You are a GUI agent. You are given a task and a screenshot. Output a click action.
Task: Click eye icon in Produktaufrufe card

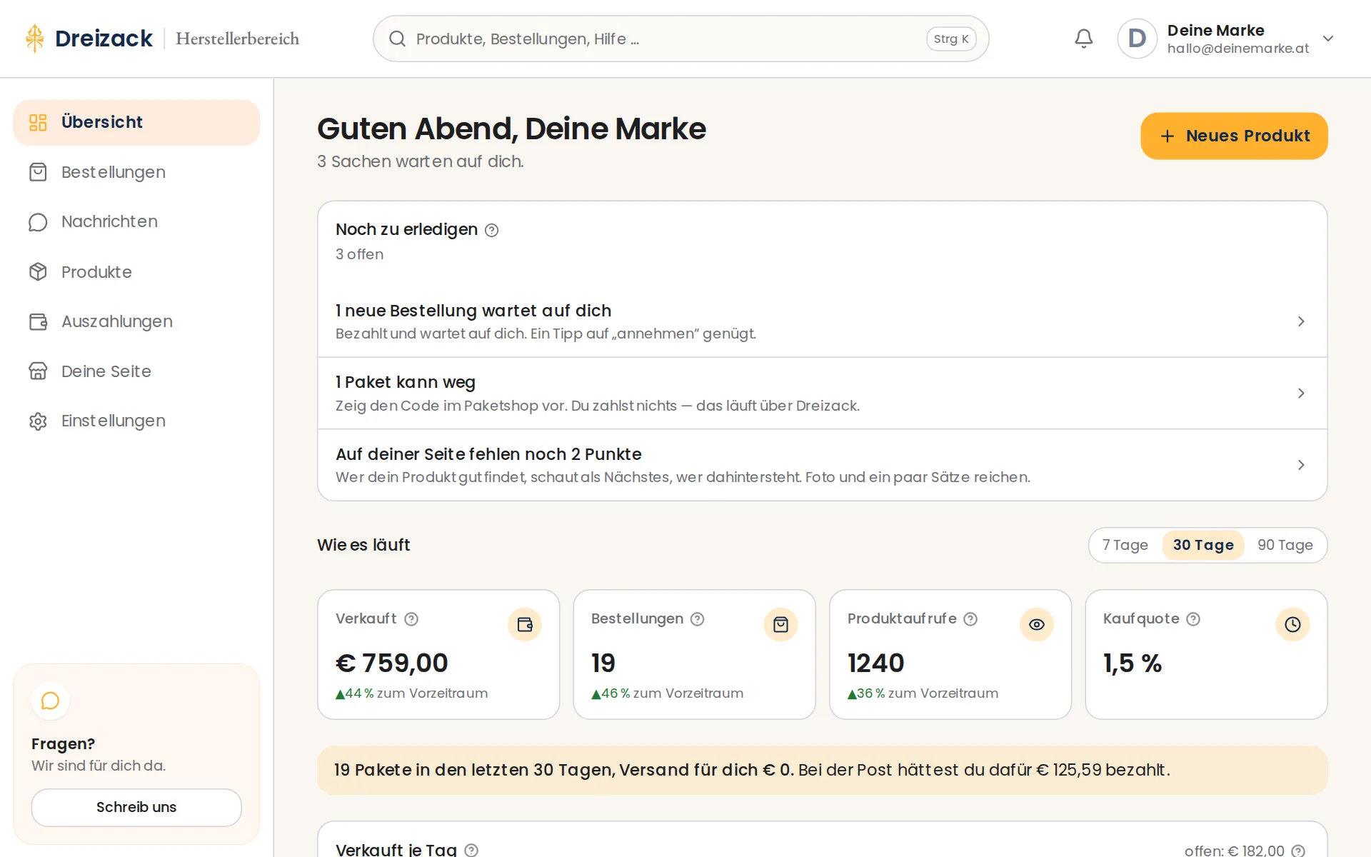click(1037, 625)
